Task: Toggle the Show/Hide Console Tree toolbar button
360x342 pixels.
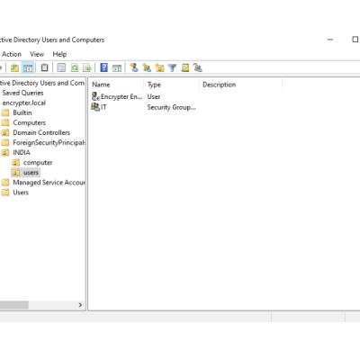Action: (28, 67)
